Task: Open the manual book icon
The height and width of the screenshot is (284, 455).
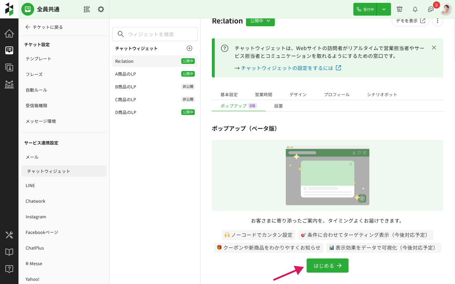Action: click(9, 252)
